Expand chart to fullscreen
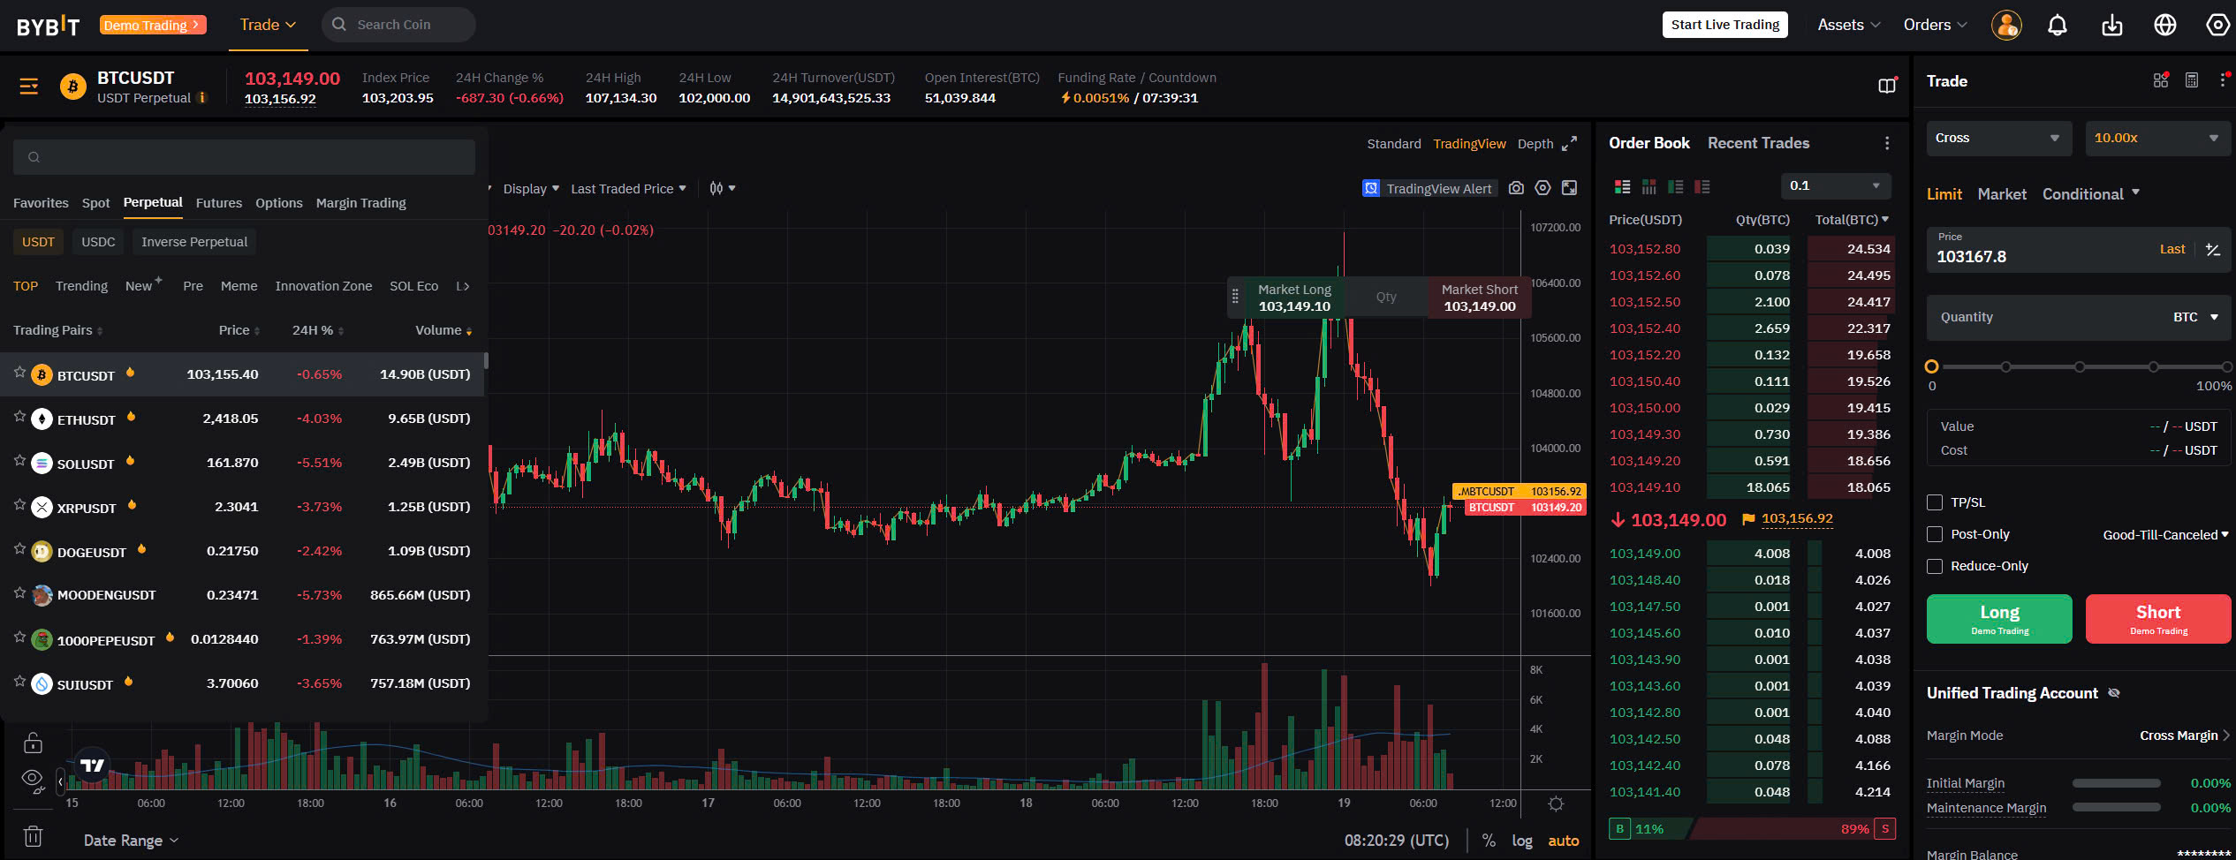This screenshot has width=2236, height=860. pyautogui.click(x=1569, y=144)
